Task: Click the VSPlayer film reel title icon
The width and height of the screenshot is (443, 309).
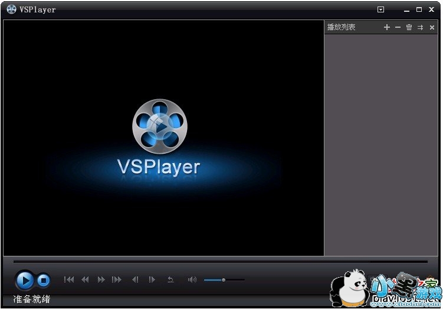Action: coord(11,9)
